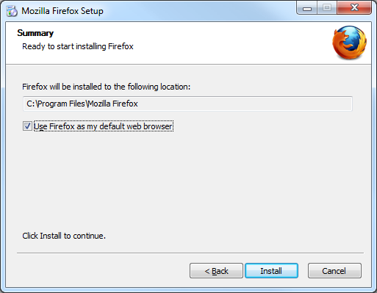Viewport: 377px width, 293px height.
Task: Click the installer icon in the title bar
Action: (12, 11)
